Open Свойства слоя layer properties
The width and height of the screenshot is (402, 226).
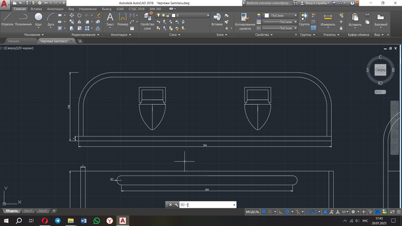[x=147, y=21]
